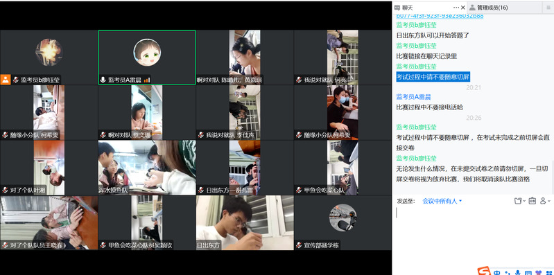554x275 pixels.
Task: Toggle the Sogou 中 Chinese/English mode
Action: (x=497, y=272)
